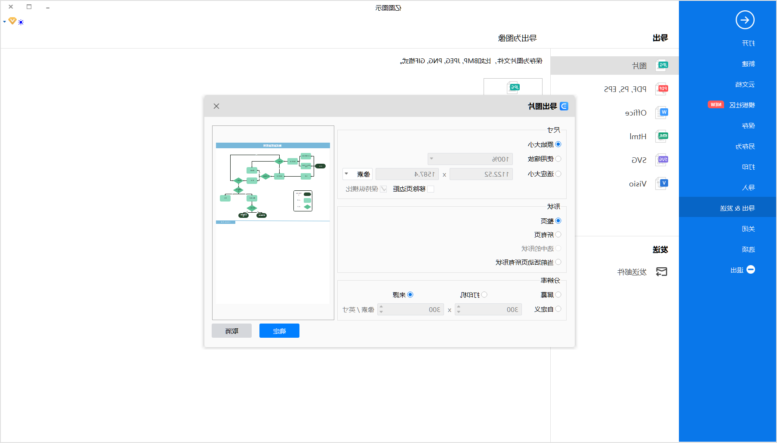The width and height of the screenshot is (777, 443).
Task: Open the 云文档 sidebar menu item
Action: coord(745,85)
